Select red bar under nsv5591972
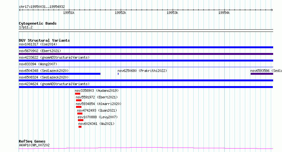 click(79, 100)
